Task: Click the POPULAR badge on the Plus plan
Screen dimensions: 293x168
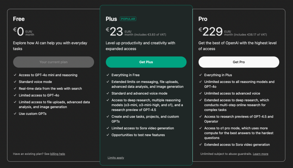Action: [x=128, y=19]
